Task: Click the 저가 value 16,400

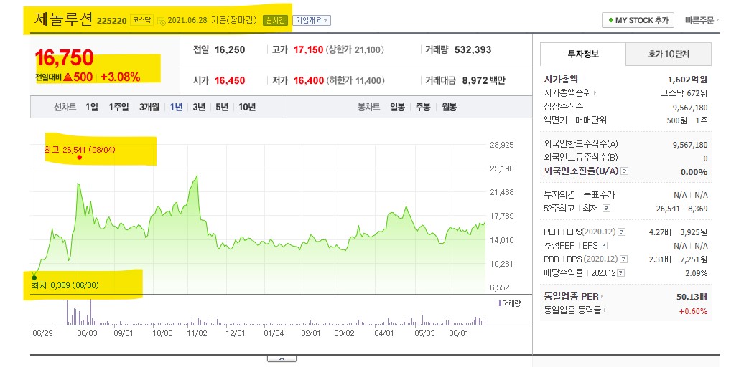Action: coord(308,80)
